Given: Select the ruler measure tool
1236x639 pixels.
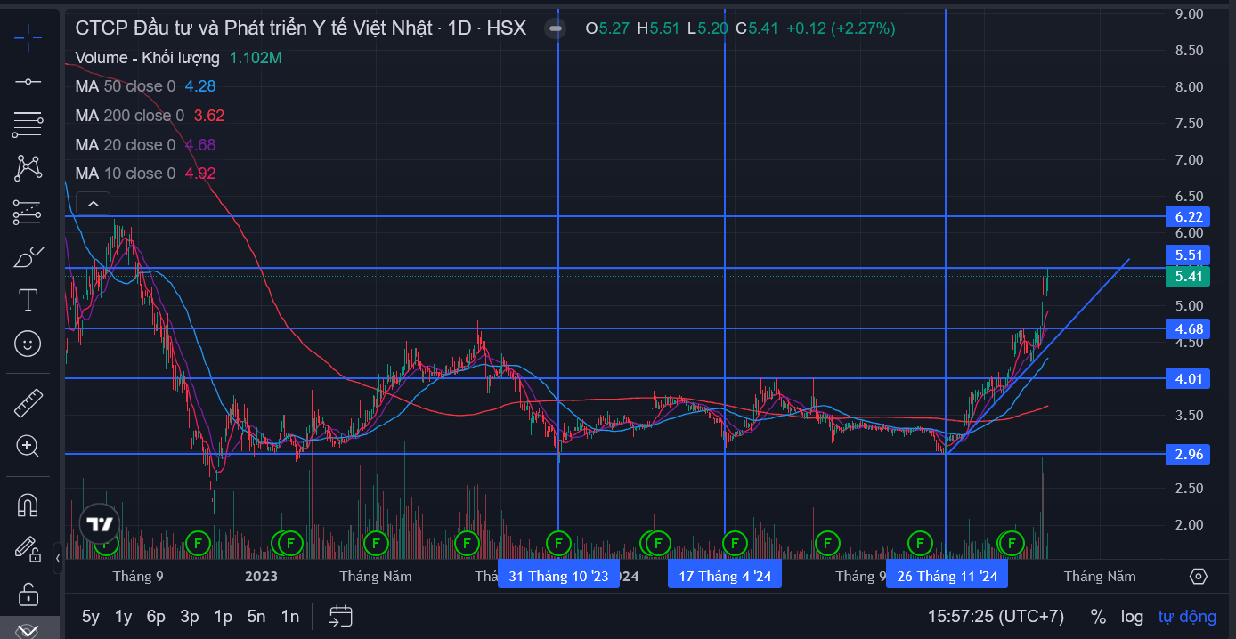Looking at the screenshot, I should tap(28, 403).
